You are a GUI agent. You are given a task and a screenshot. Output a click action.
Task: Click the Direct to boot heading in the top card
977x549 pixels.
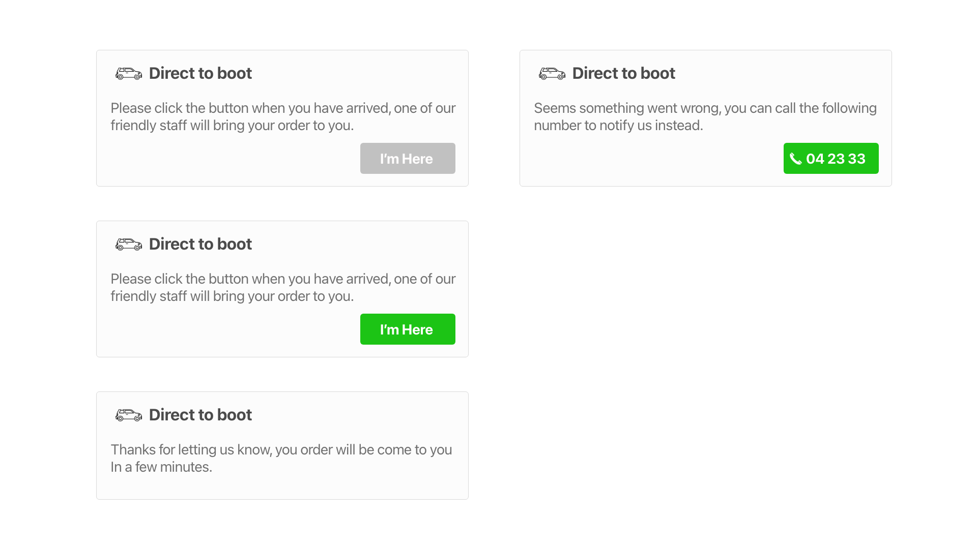coord(200,73)
